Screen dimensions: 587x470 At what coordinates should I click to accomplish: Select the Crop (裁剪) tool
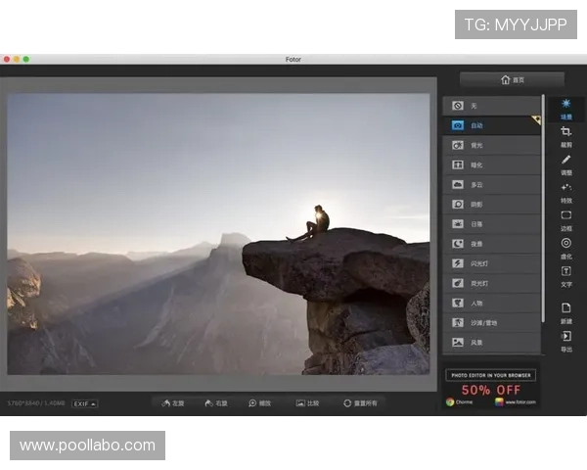(565, 135)
